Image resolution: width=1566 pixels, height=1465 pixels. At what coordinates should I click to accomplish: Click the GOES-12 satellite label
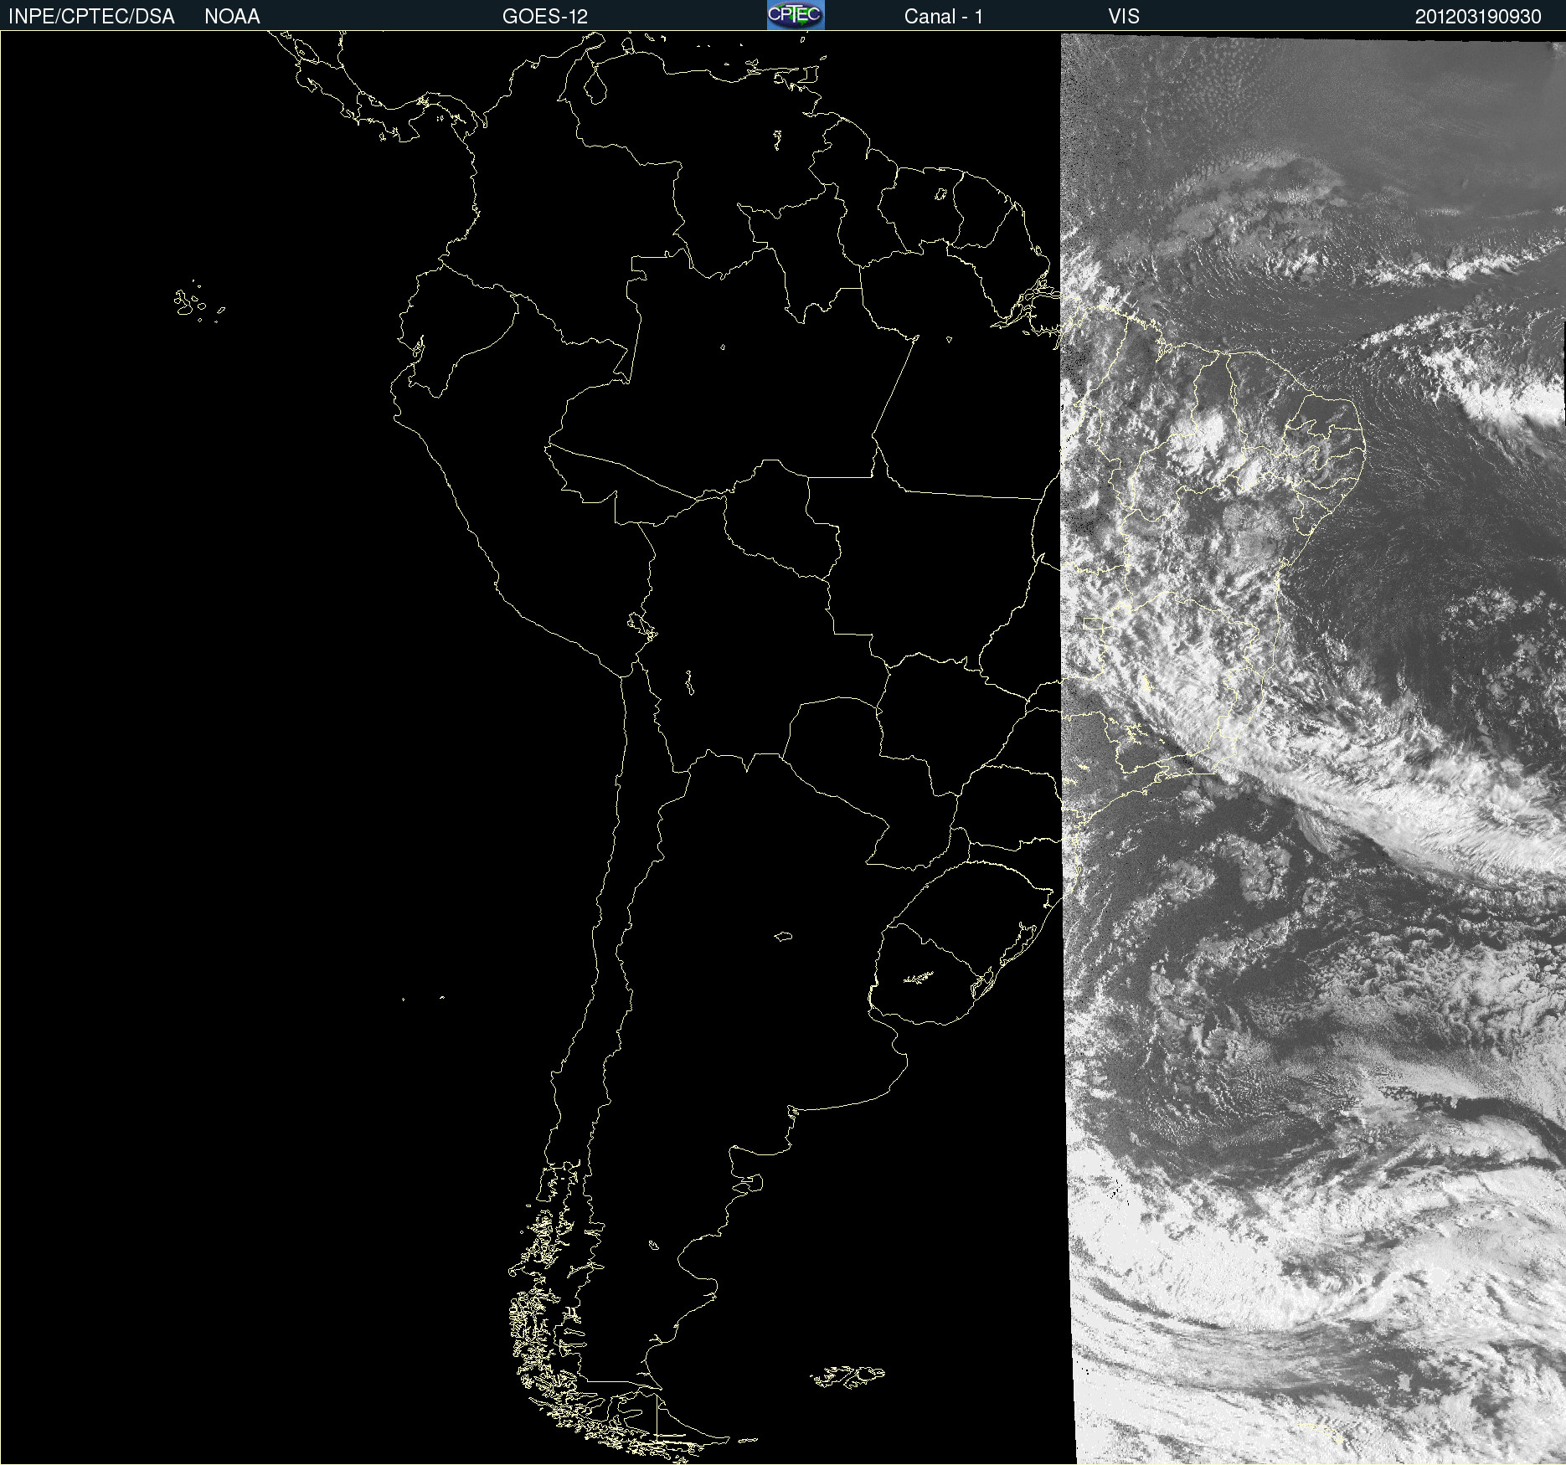545,17
